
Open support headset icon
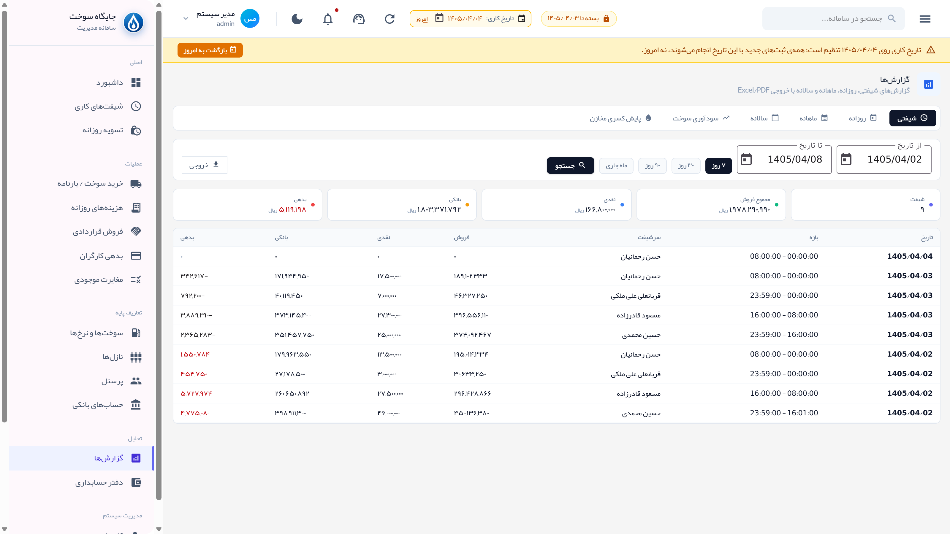[358, 19]
